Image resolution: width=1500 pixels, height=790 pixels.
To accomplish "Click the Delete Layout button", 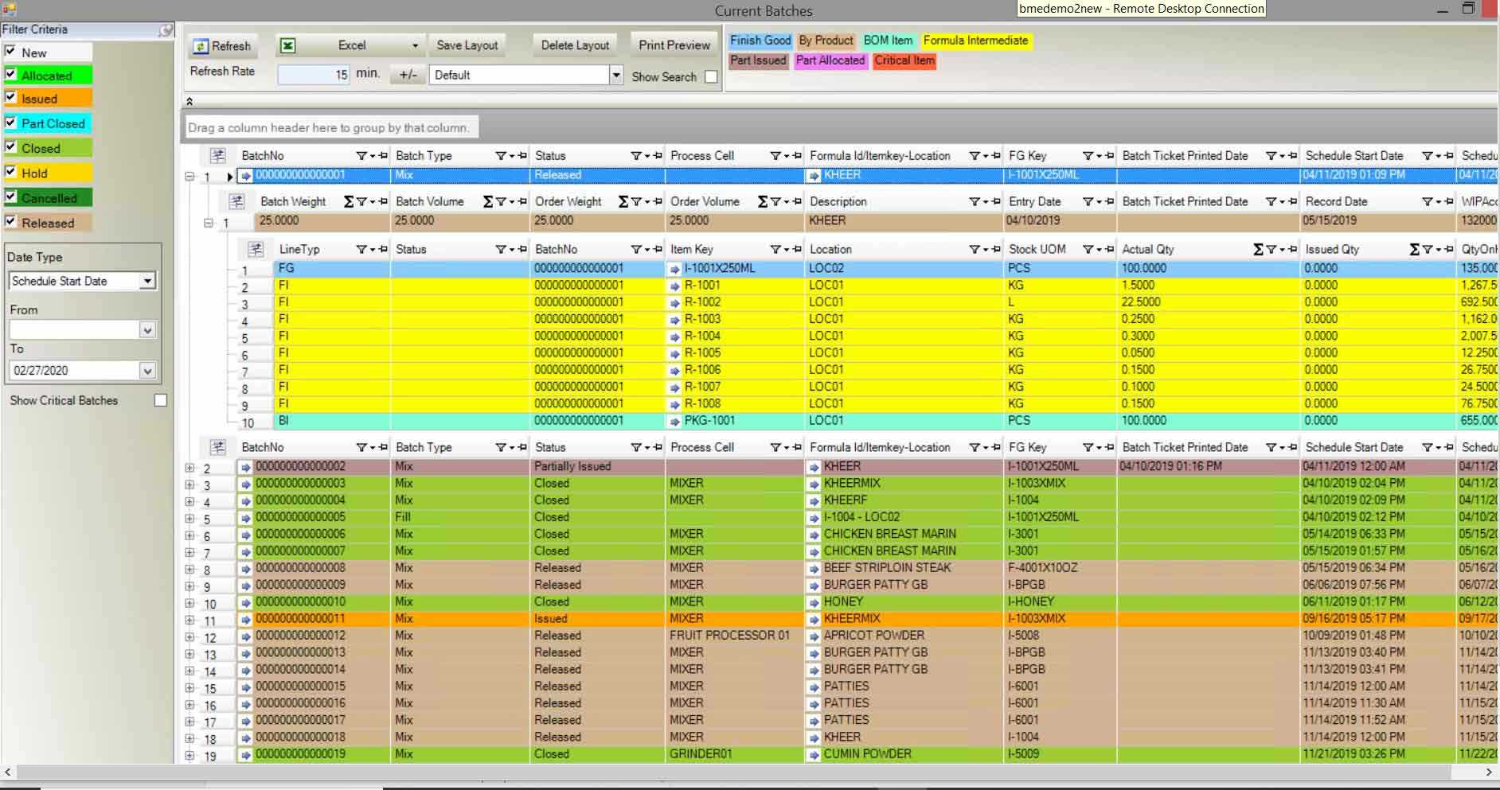I will pyautogui.click(x=574, y=45).
